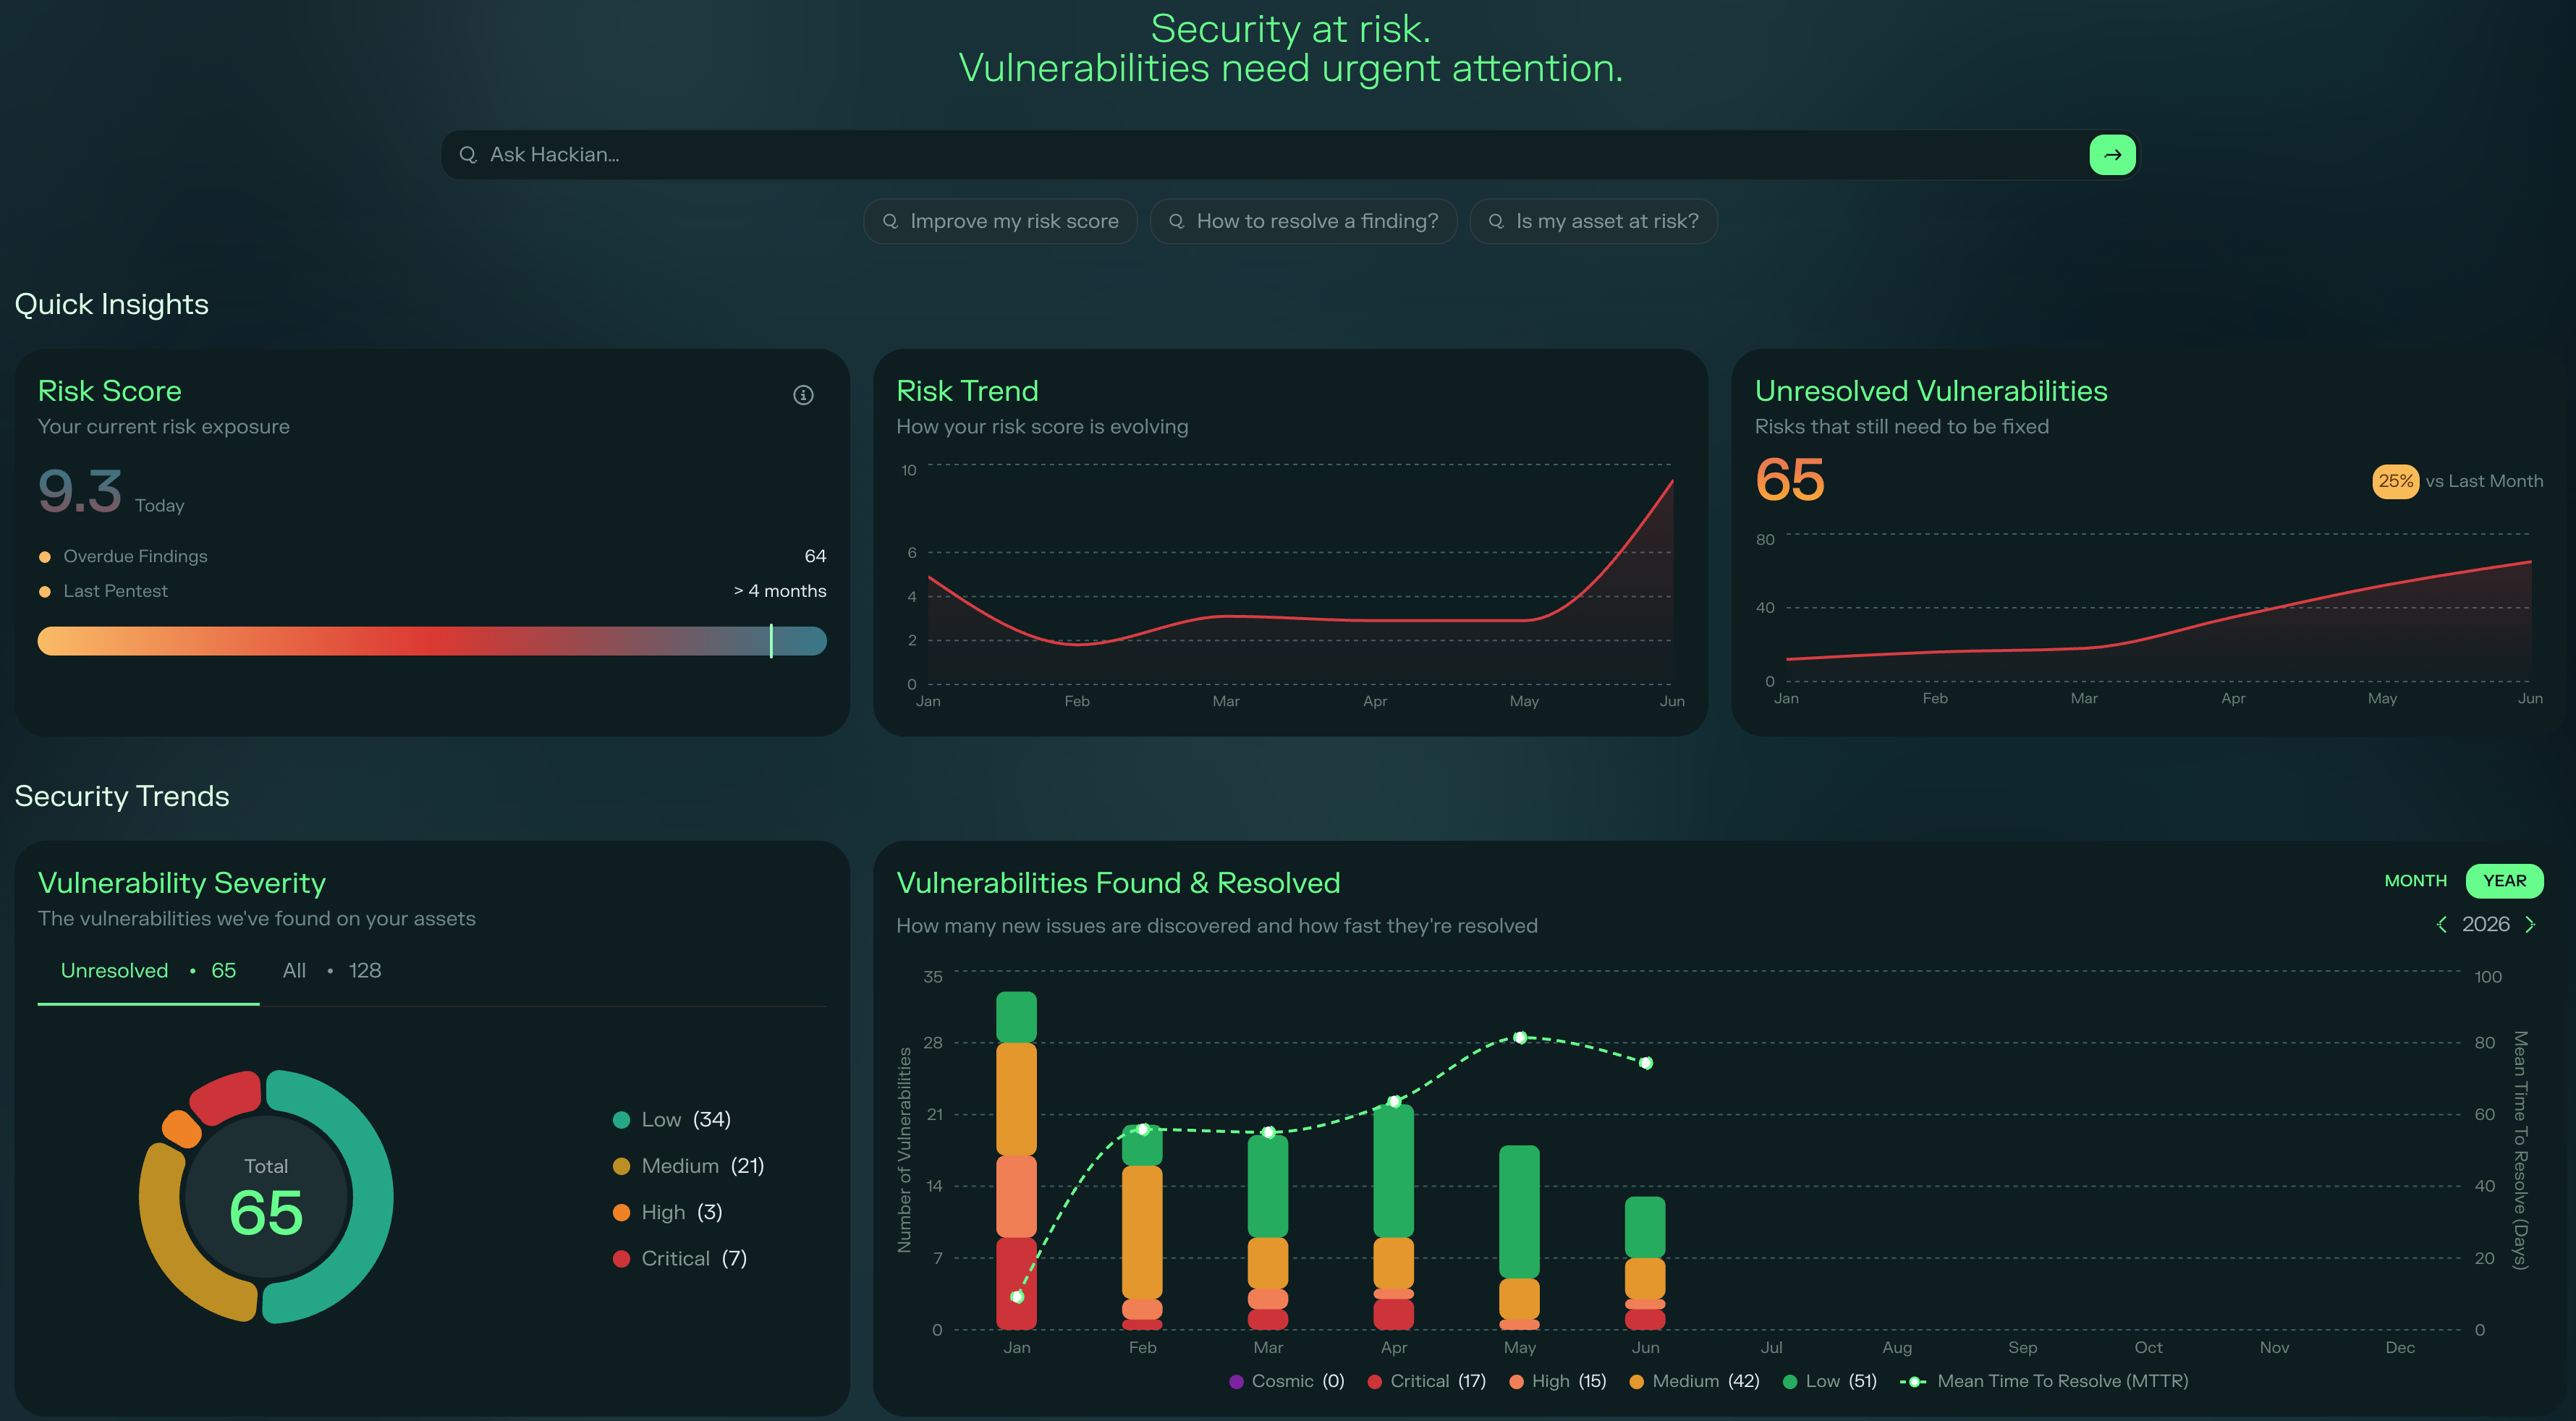Toggle the High (15) chart legend item
2576x1421 pixels.
point(1557,1381)
